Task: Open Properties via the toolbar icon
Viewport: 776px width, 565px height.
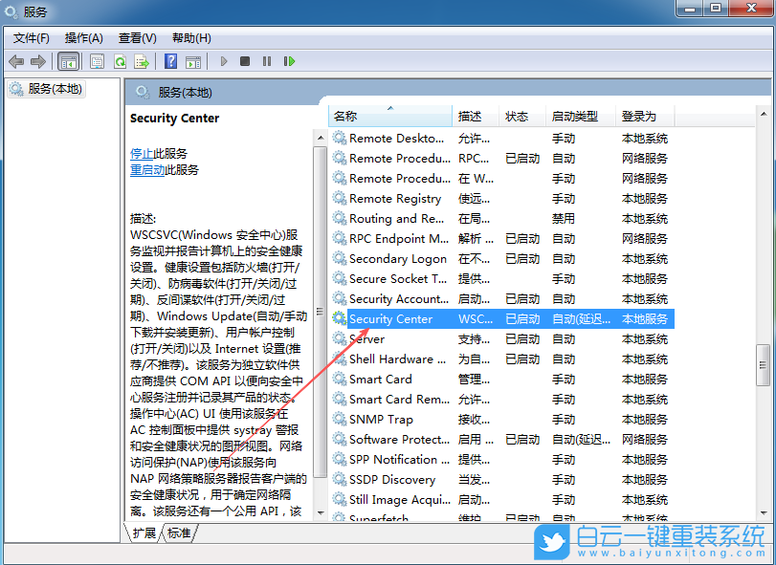Action: (x=97, y=61)
